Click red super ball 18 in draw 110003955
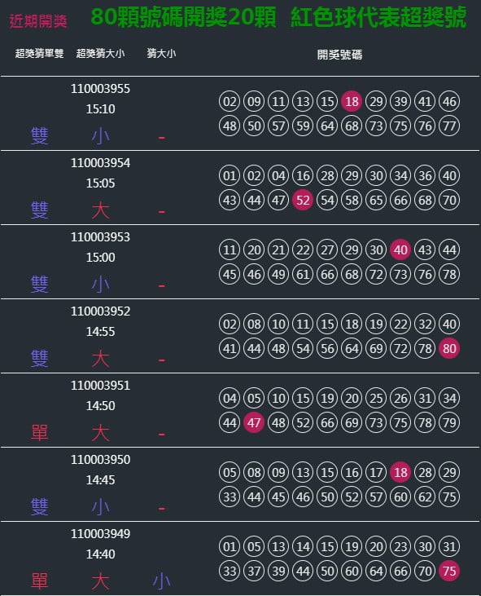 click(x=352, y=101)
